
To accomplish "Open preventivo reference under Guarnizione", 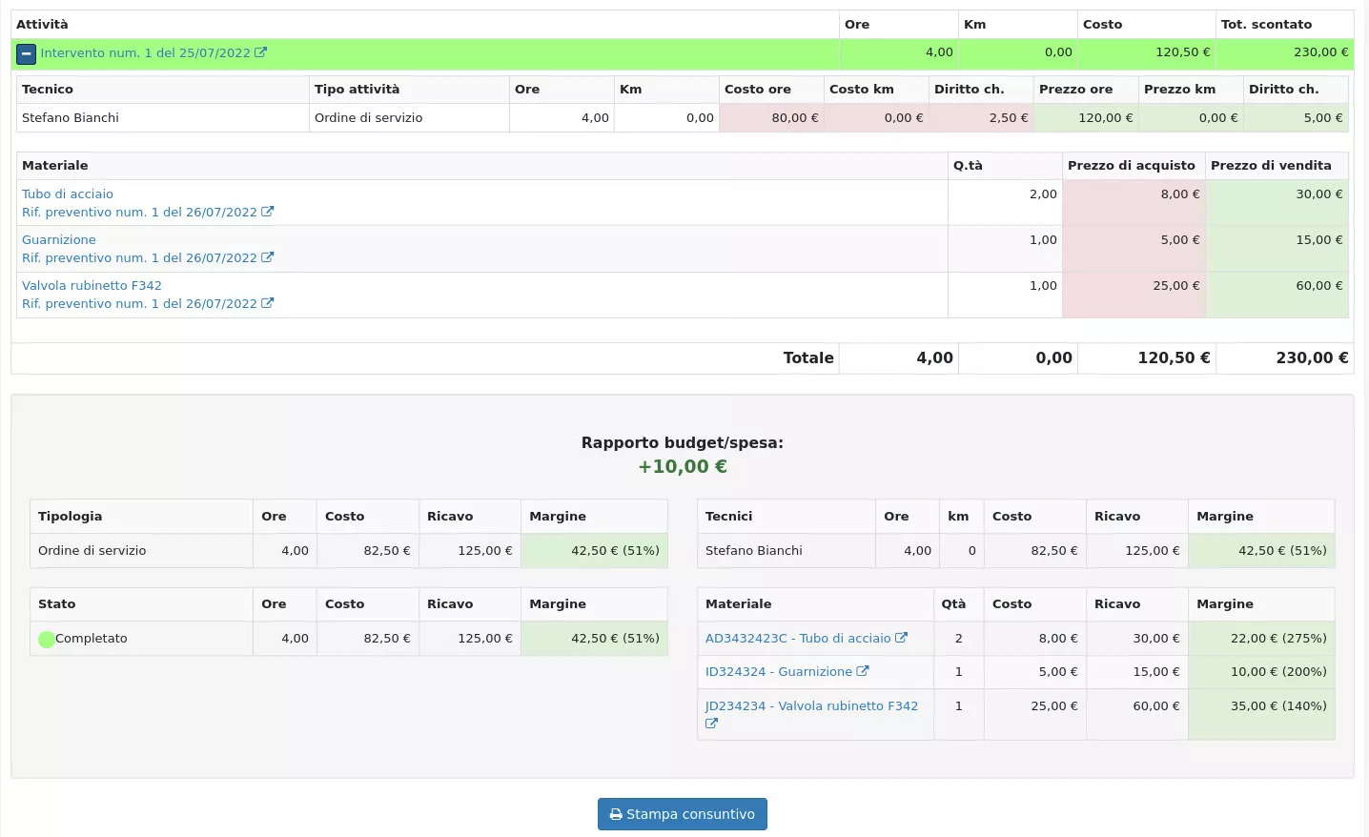I will [139, 257].
